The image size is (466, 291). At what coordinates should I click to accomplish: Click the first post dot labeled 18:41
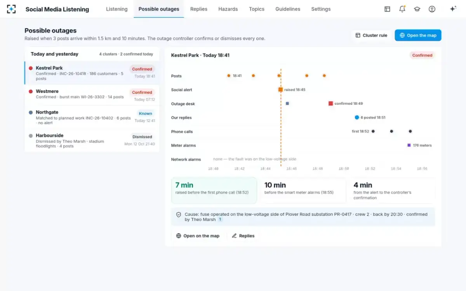[229, 76]
